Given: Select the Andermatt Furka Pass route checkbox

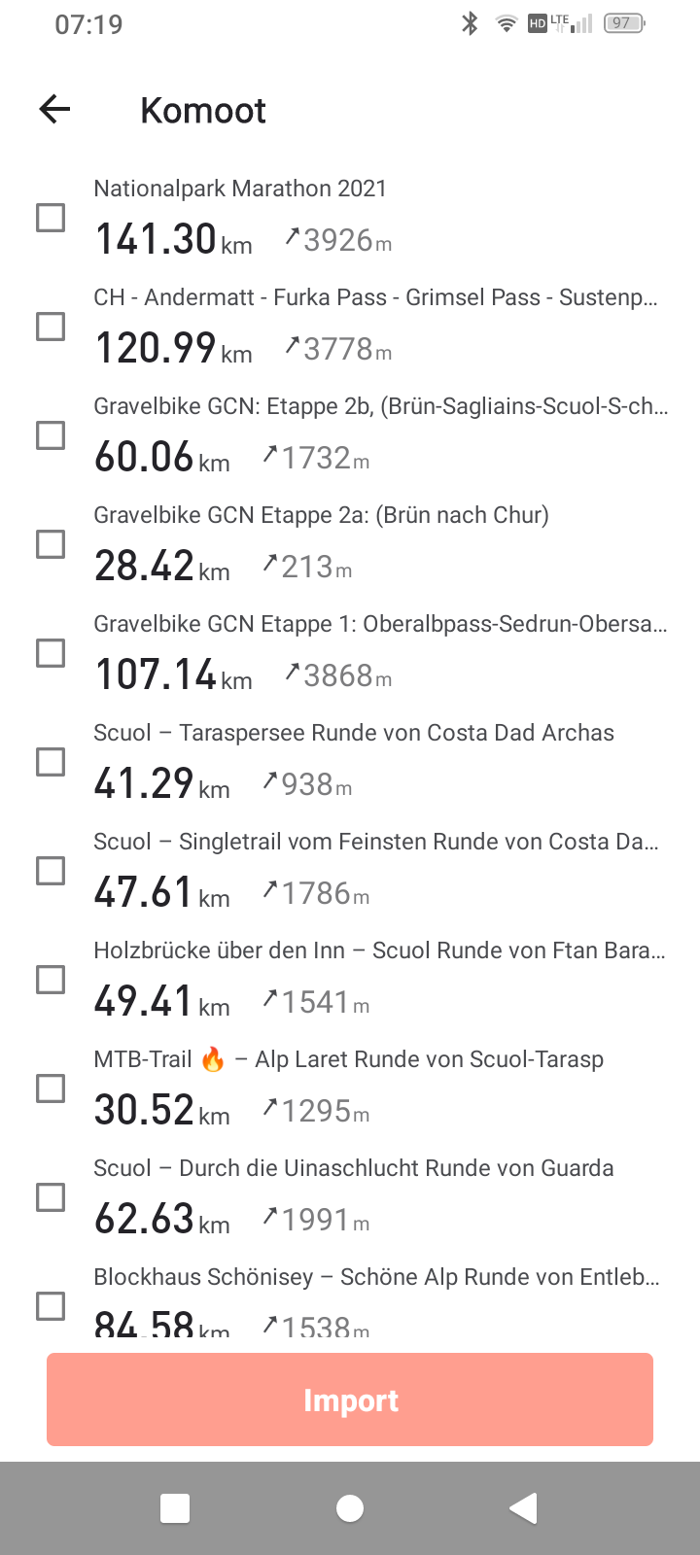Looking at the screenshot, I should pos(51,326).
